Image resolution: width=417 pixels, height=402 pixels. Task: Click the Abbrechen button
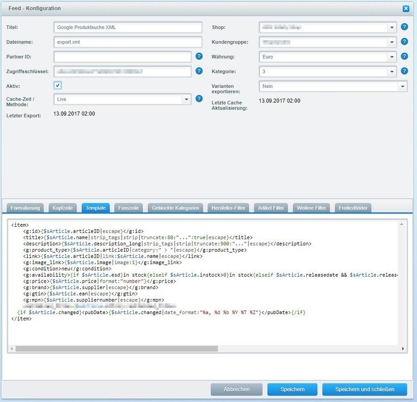pyautogui.click(x=236, y=389)
